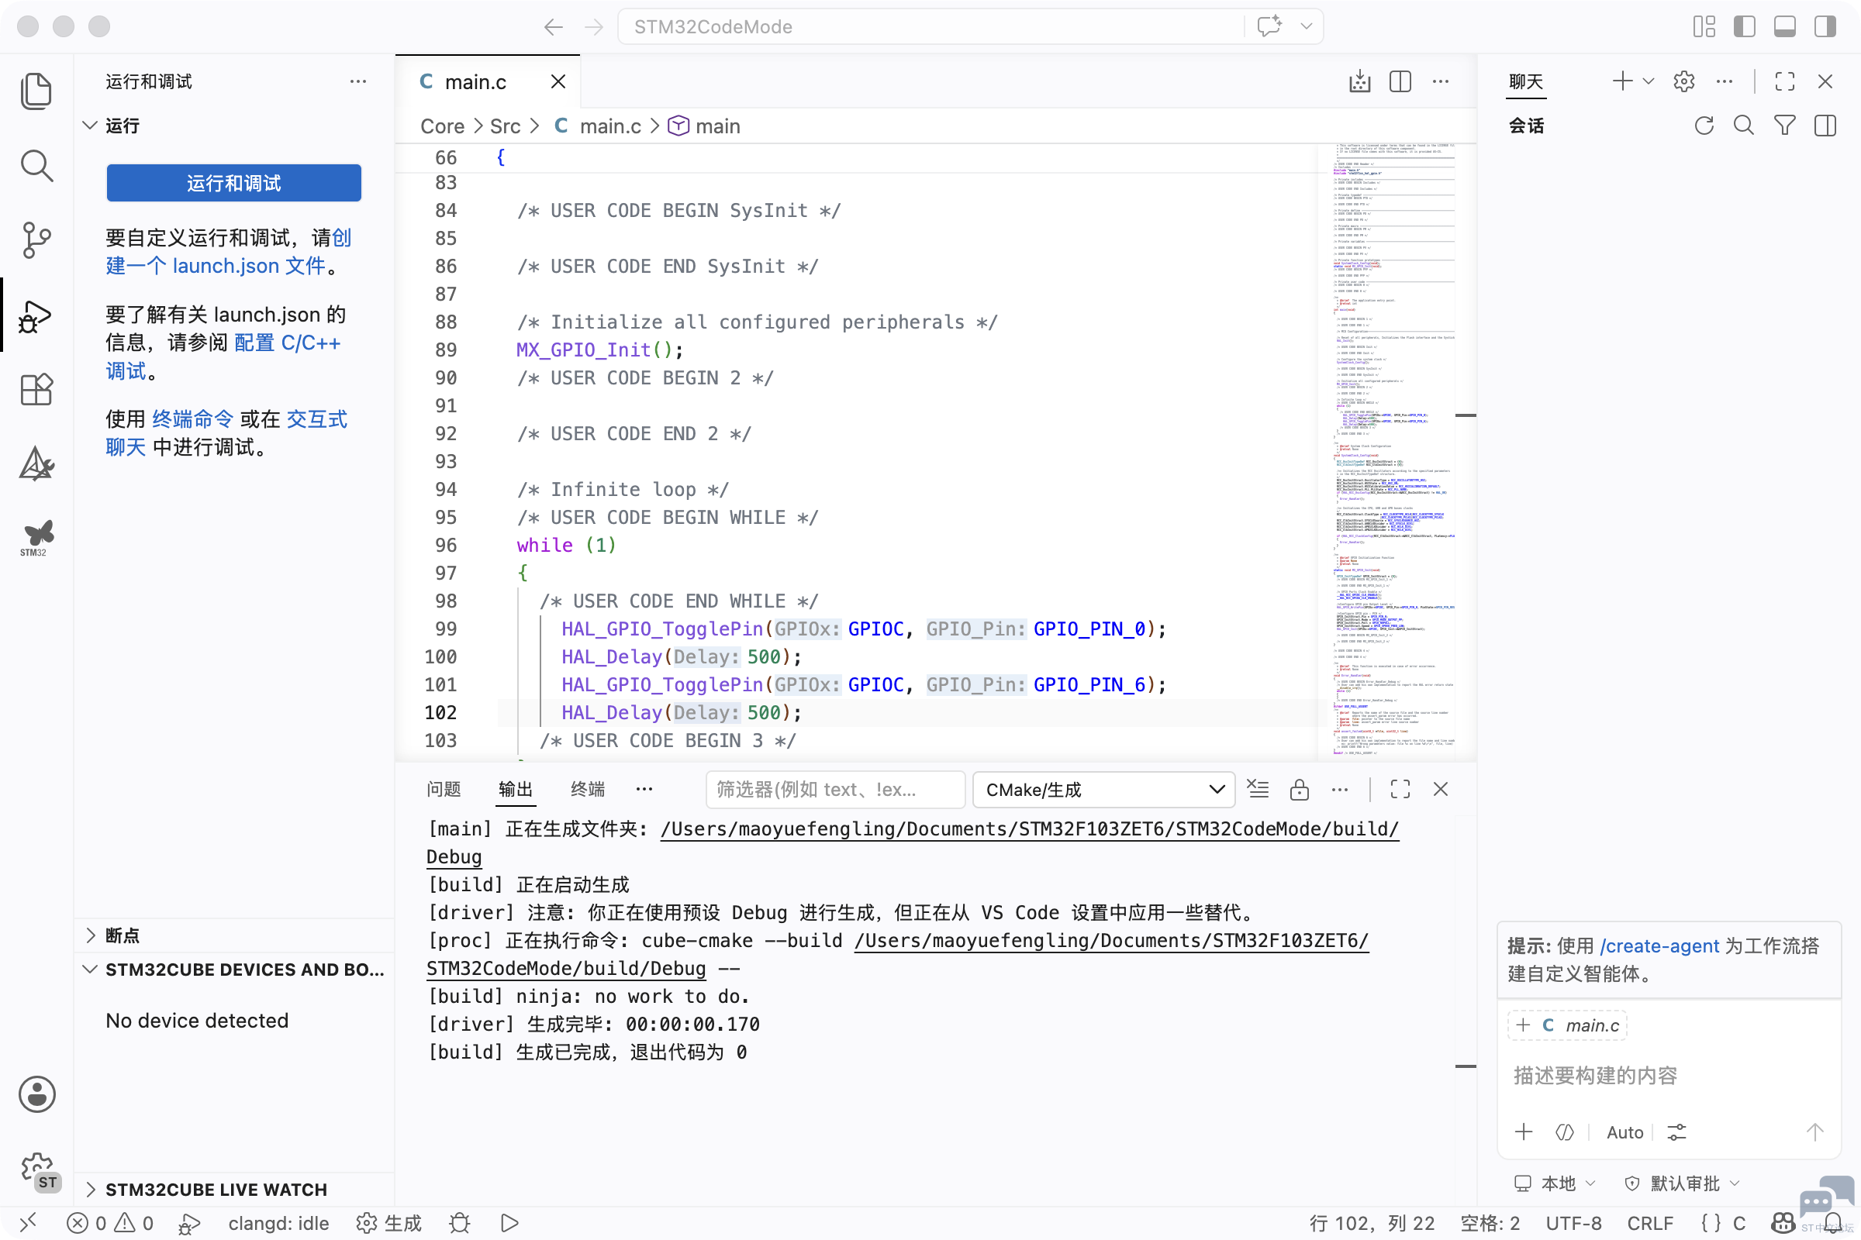Open Run and Debug view icon

click(x=36, y=316)
